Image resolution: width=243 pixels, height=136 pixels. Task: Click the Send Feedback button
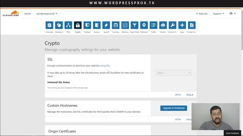tap(232, 133)
